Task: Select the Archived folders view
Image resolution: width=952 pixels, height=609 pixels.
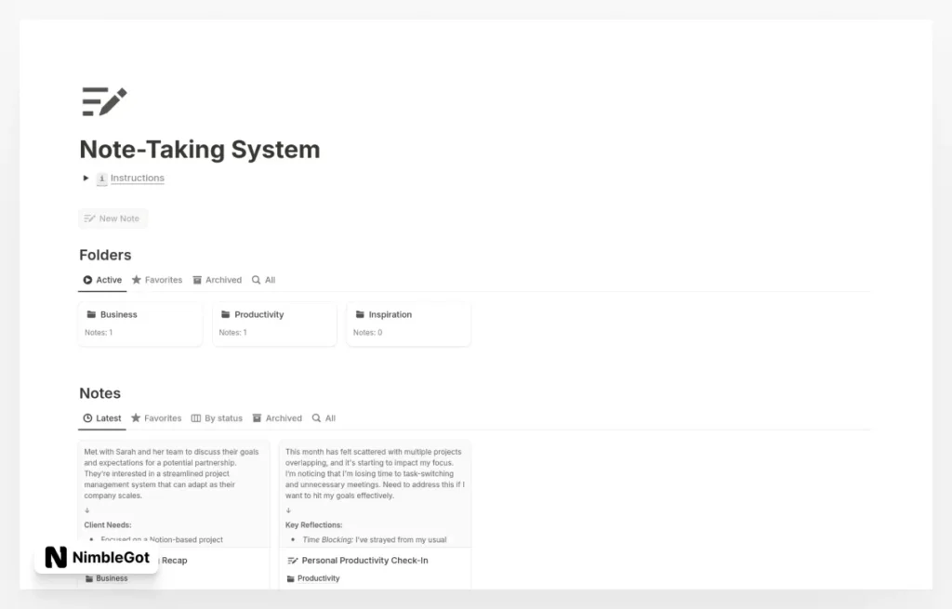Action: pos(217,279)
